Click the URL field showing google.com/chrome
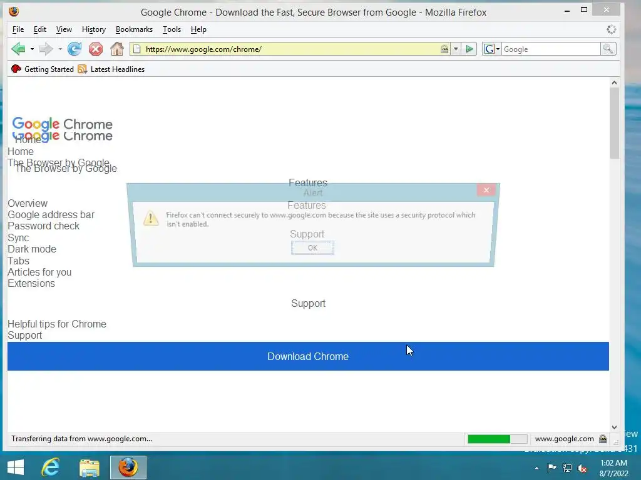Screen dimensions: 641x480 coord(290,49)
